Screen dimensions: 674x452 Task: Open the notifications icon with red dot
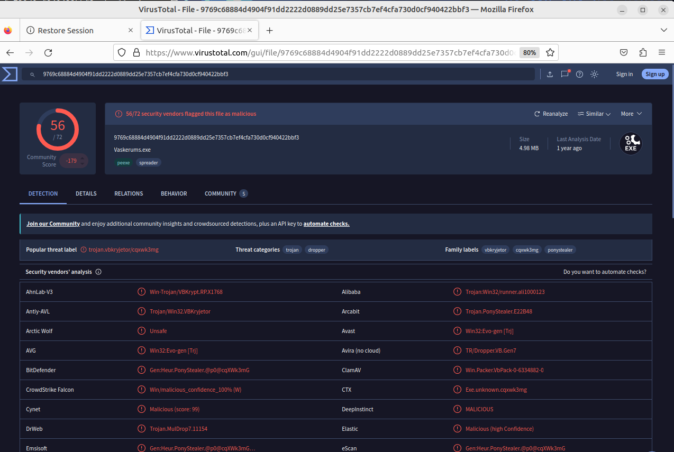565,74
